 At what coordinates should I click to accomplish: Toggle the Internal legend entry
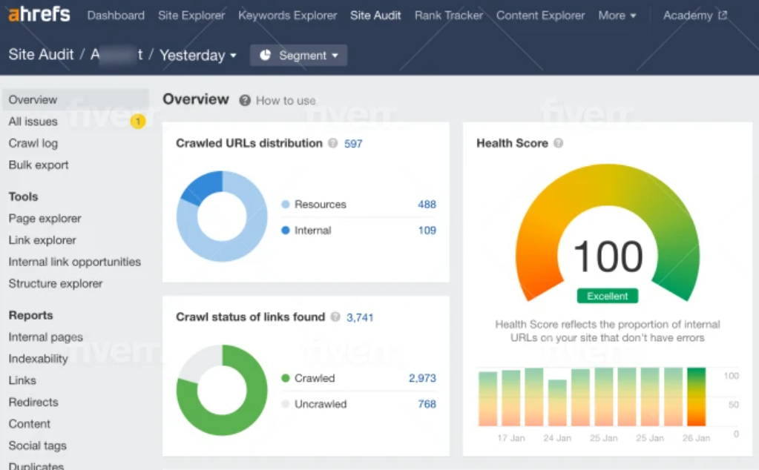coord(312,231)
